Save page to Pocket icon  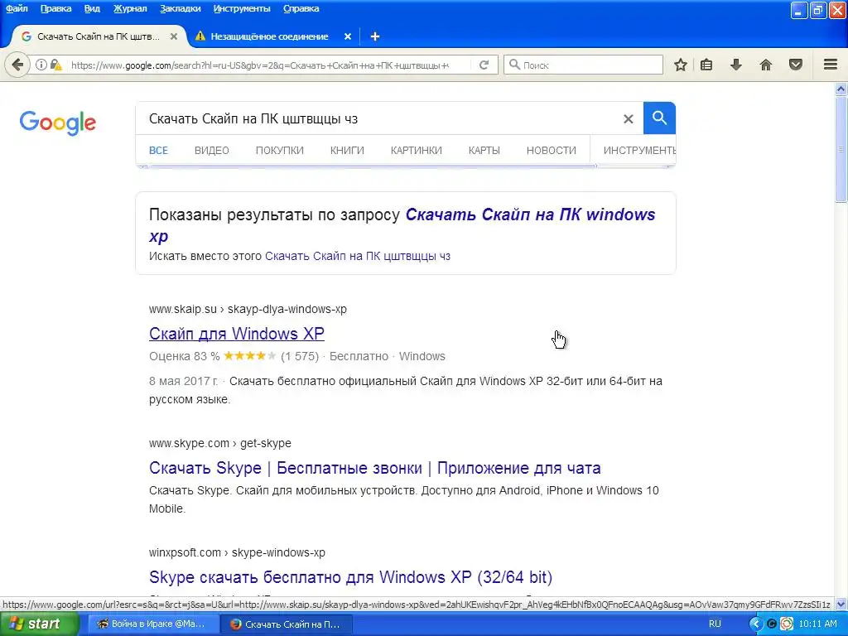[796, 65]
